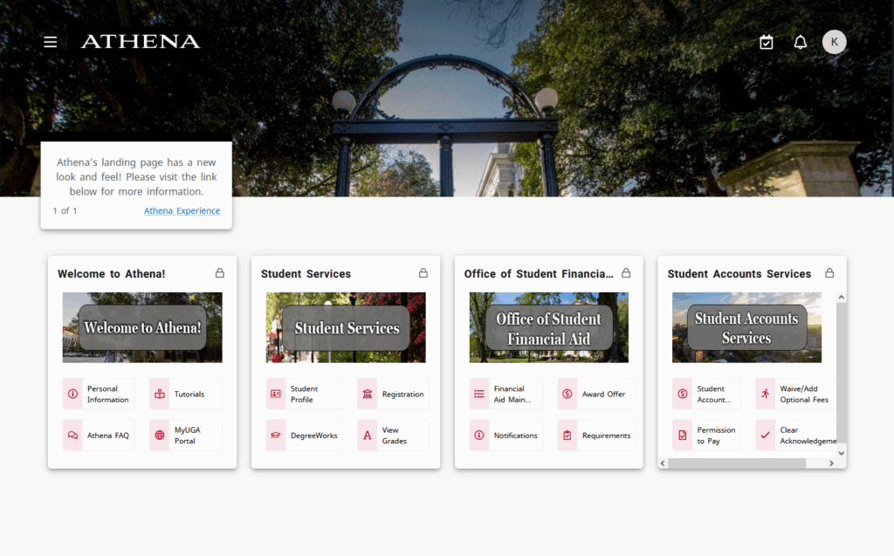Viewport: 894px width, 556px height.
Task: Select the Tutorials tile
Action: click(186, 395)
